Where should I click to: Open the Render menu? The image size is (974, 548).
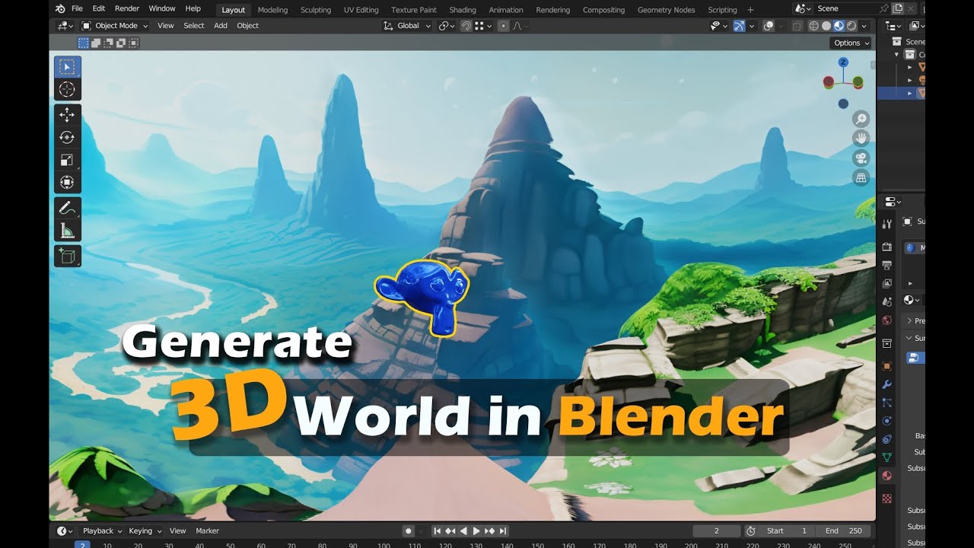[x=127, y=8]
